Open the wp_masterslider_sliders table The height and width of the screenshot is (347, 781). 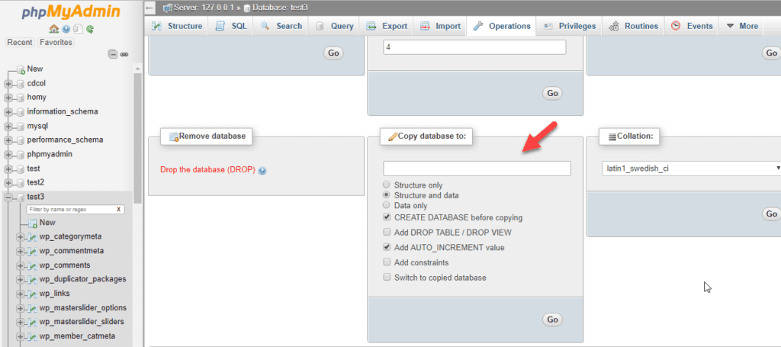click(82, 322)
